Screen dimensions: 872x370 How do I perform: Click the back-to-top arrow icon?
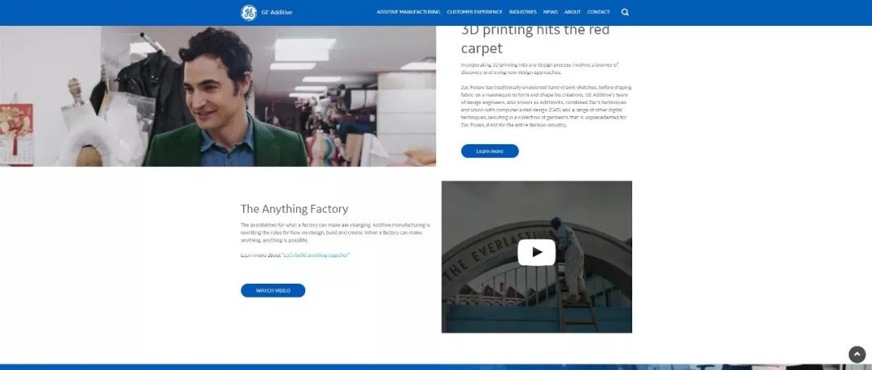point(857,355)
